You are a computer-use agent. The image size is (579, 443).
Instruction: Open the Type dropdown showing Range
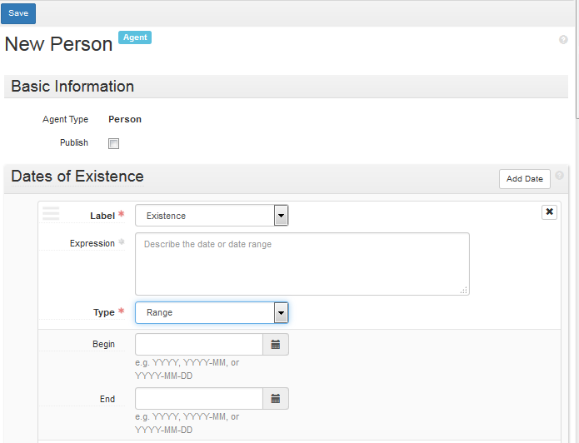coord(212,313)
